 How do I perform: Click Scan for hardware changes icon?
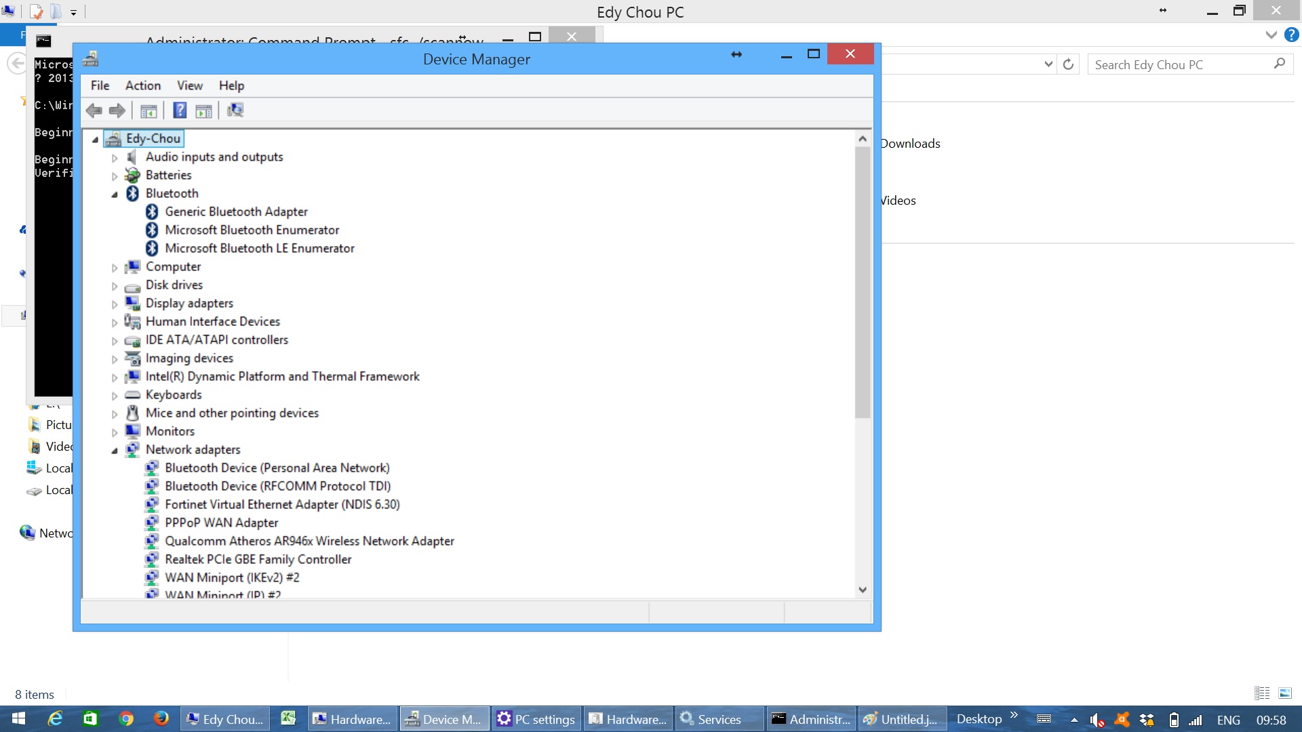click(235, 110)
